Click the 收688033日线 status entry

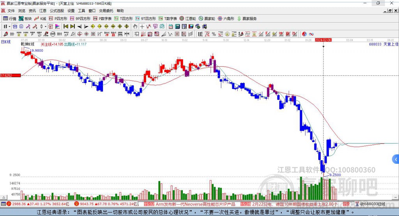click(x=373, y=204)
